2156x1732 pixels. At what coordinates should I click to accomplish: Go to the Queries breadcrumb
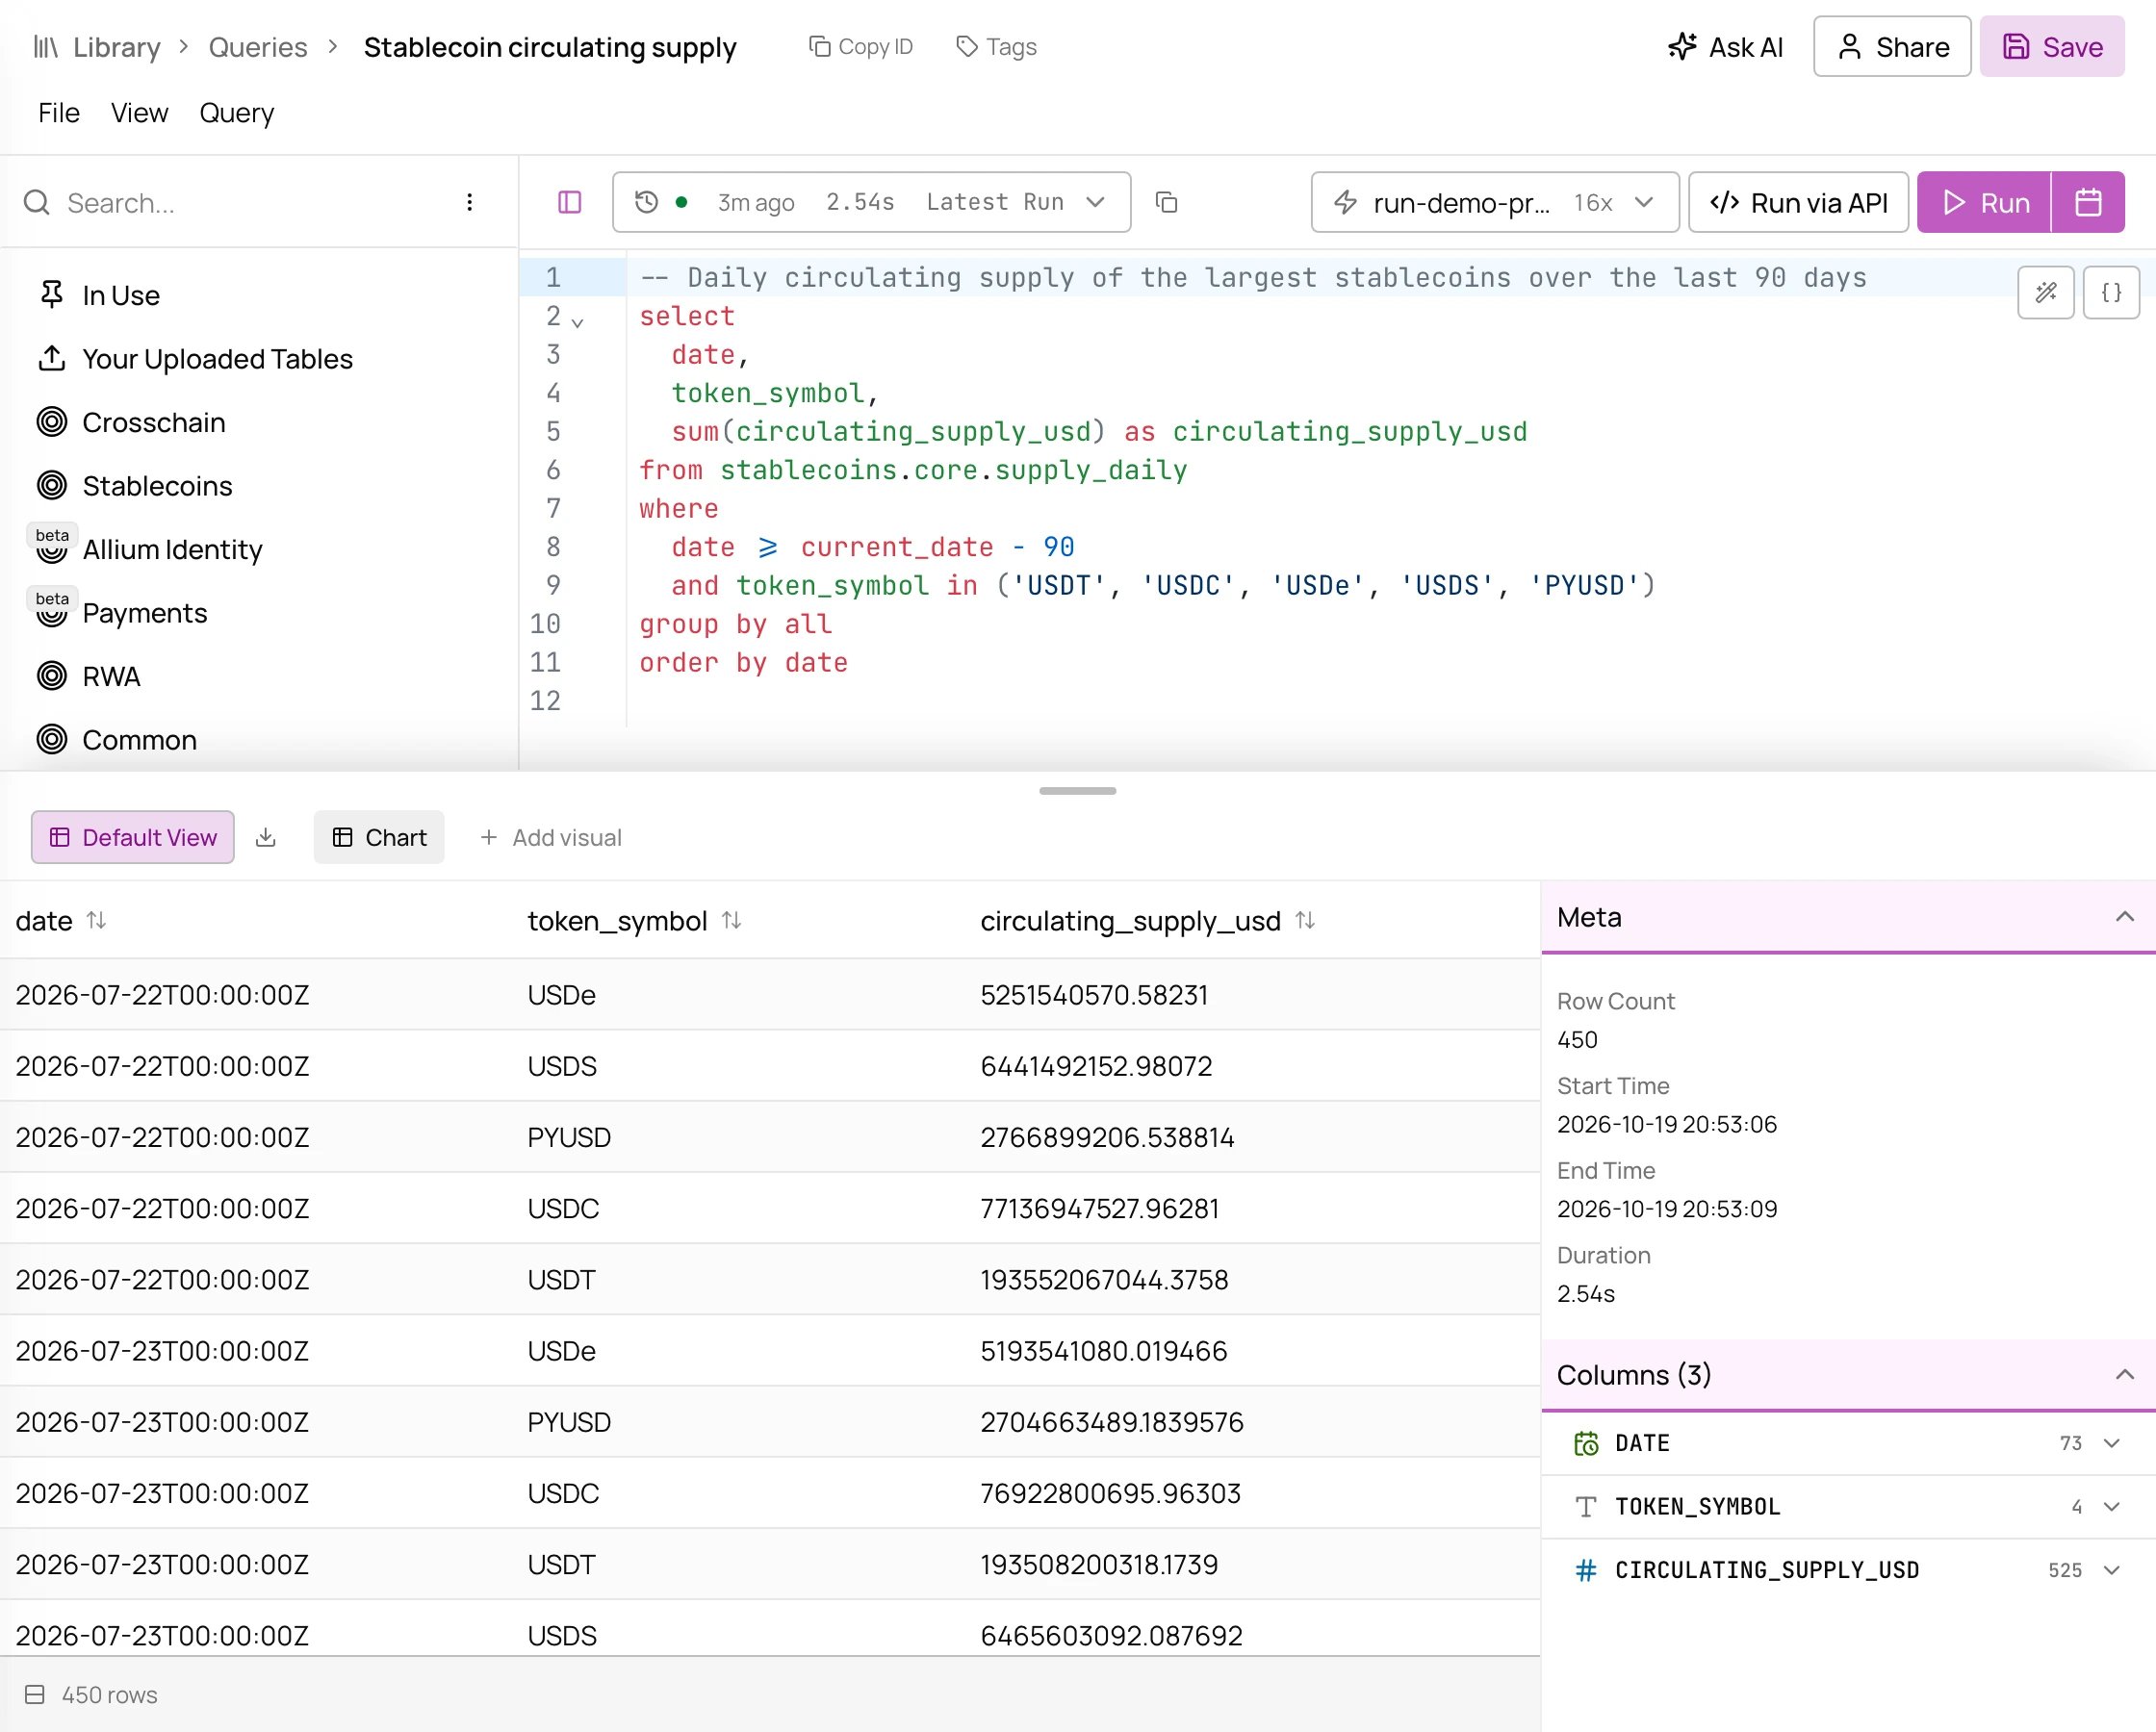click(x=258, y=47)
